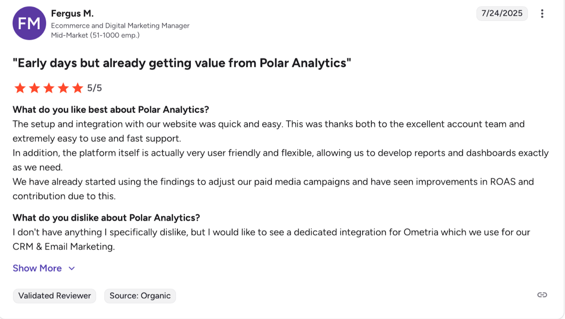This screenshot has width=565, height=319.
Task: Click the Ecommerce and Digital Marketing Manager title
Action: 120,26
